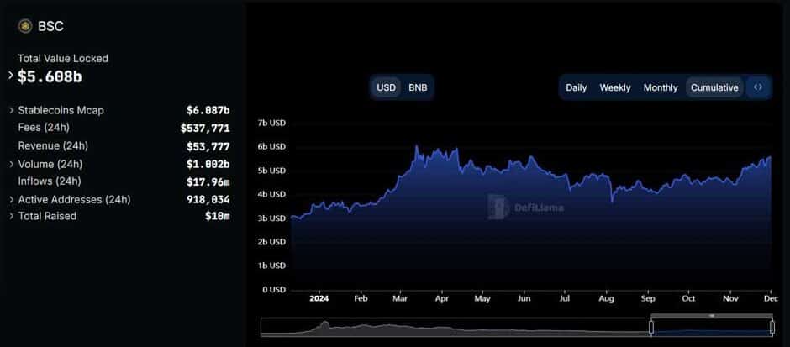
Task: Click the $537,771 fees value
Action: click(x=205, y=129)
